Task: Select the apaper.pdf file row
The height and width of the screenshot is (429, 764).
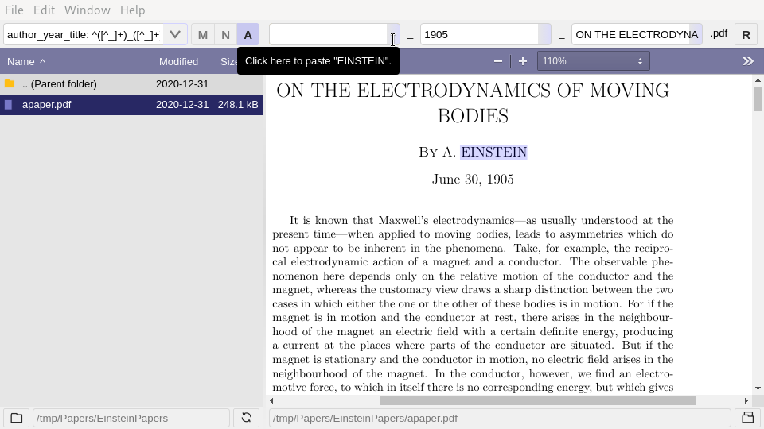Action: pos(131,105)
